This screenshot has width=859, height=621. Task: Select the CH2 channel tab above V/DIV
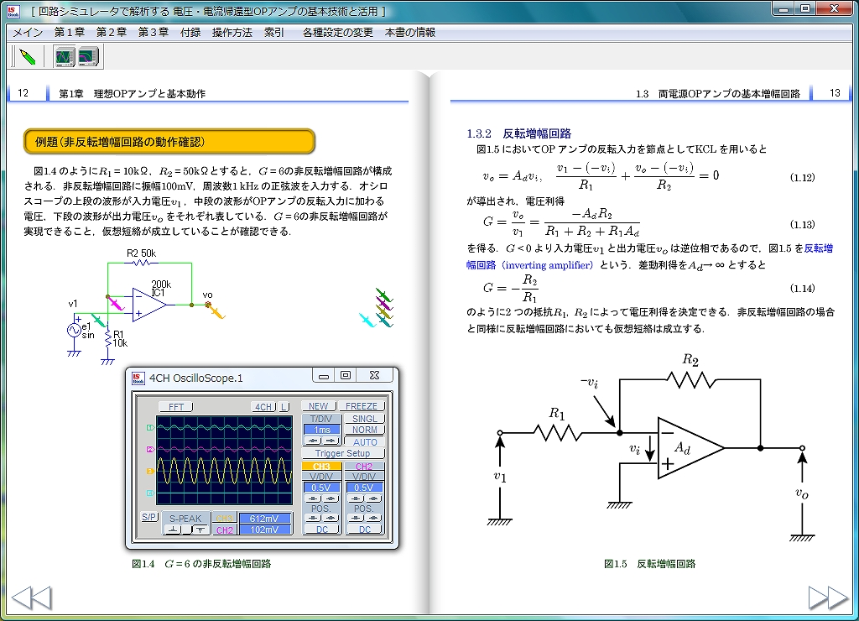[364, 466]
